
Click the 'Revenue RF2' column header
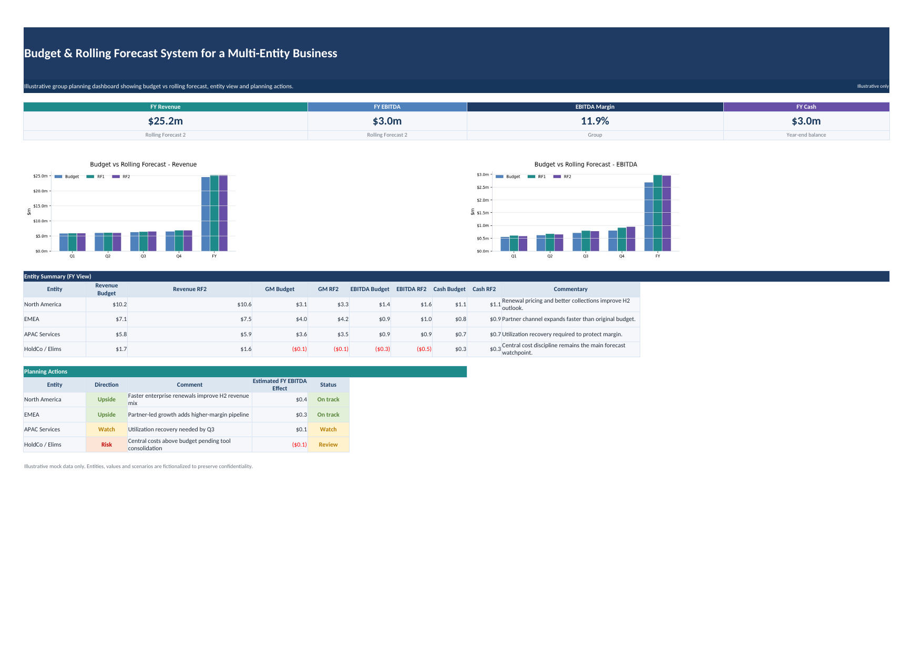click(190, 289)
